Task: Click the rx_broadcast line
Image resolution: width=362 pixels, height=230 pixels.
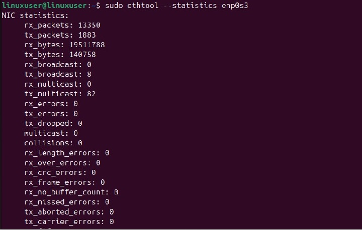Action: [x=57, y=65]
